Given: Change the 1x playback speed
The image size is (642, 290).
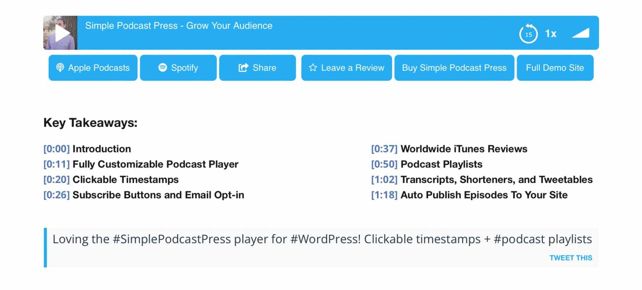Looking at the screenshot, I should [550, 34].
